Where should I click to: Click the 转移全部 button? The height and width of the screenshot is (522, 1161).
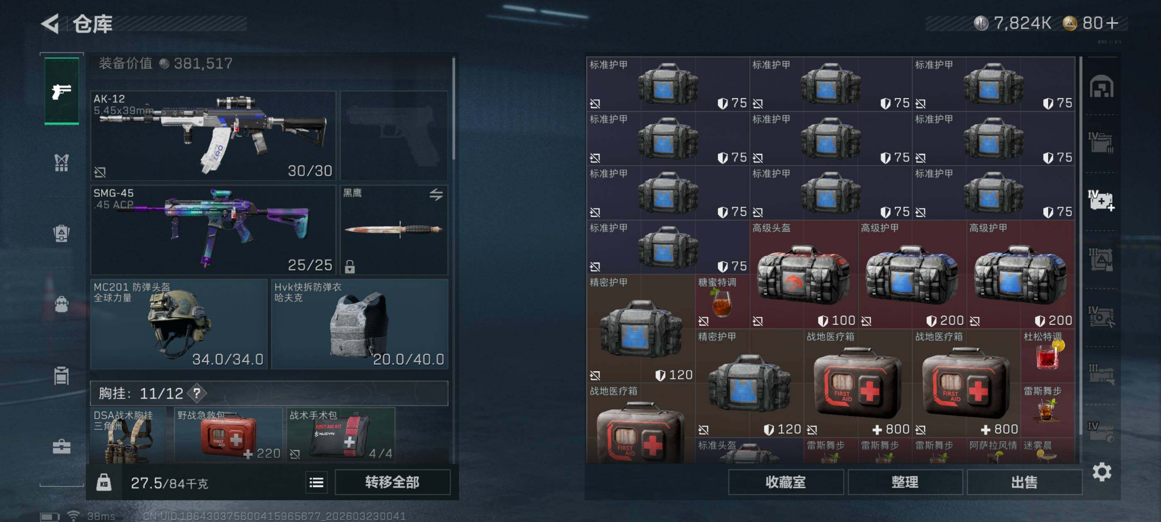pyautogui.click(x=392, y=482)
